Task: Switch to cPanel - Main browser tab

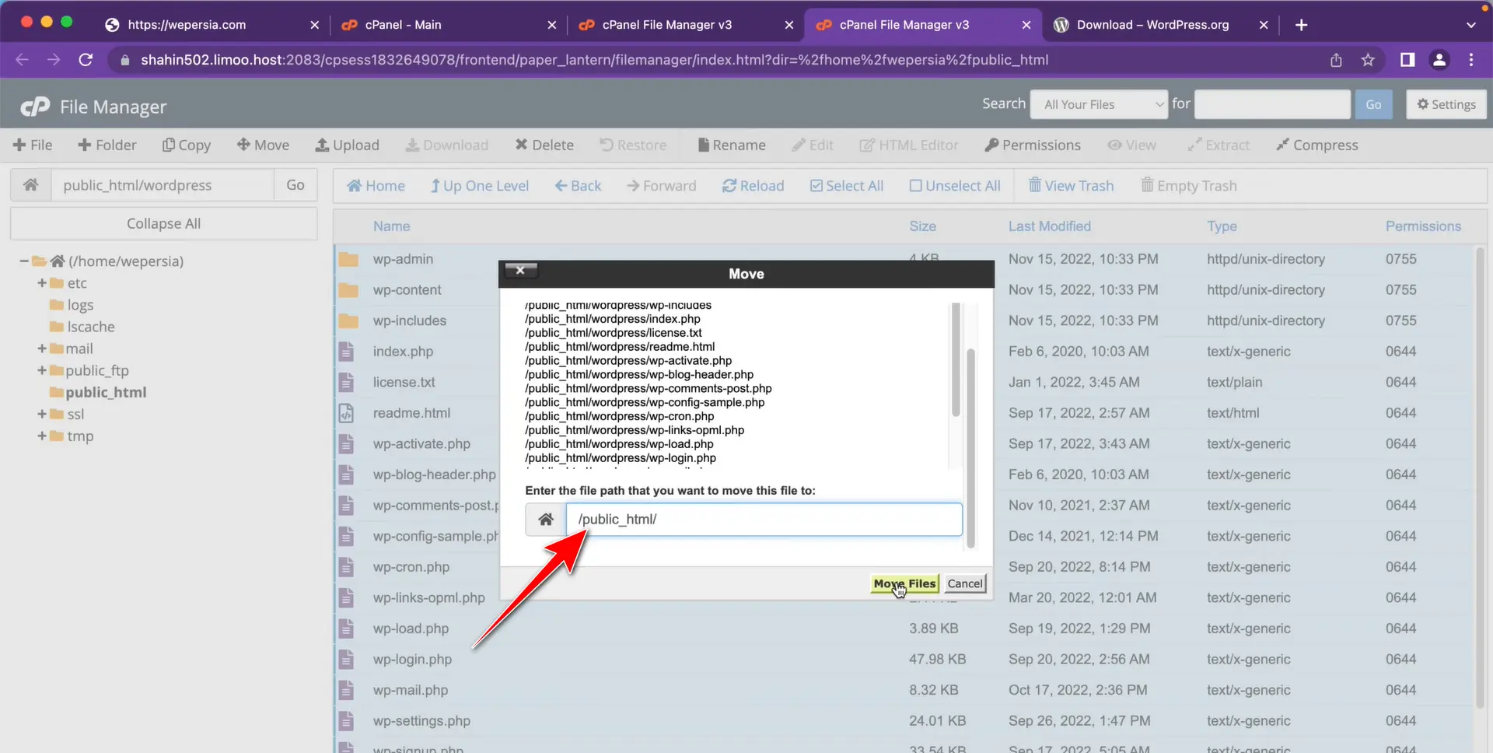Action: (449, 24)
